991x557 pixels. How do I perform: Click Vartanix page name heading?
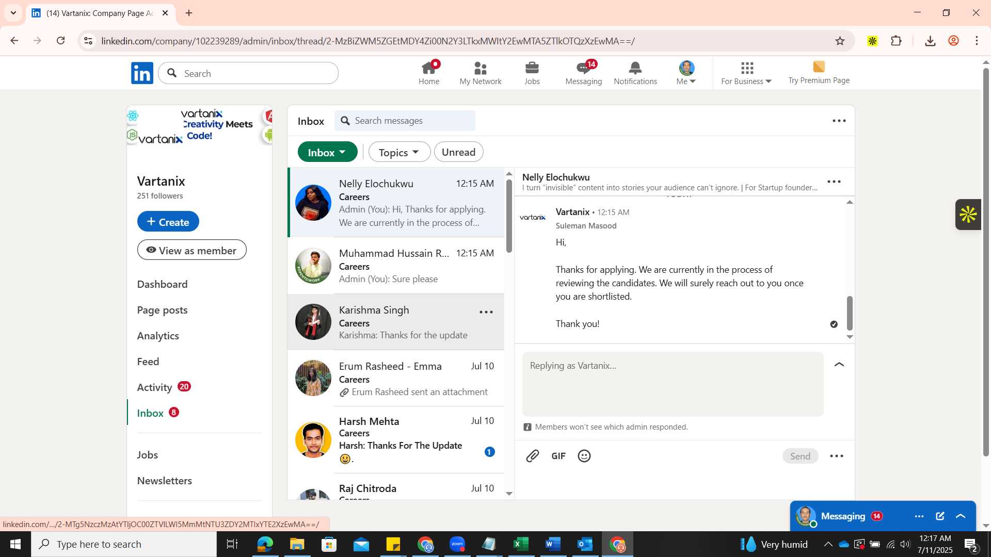161,181
